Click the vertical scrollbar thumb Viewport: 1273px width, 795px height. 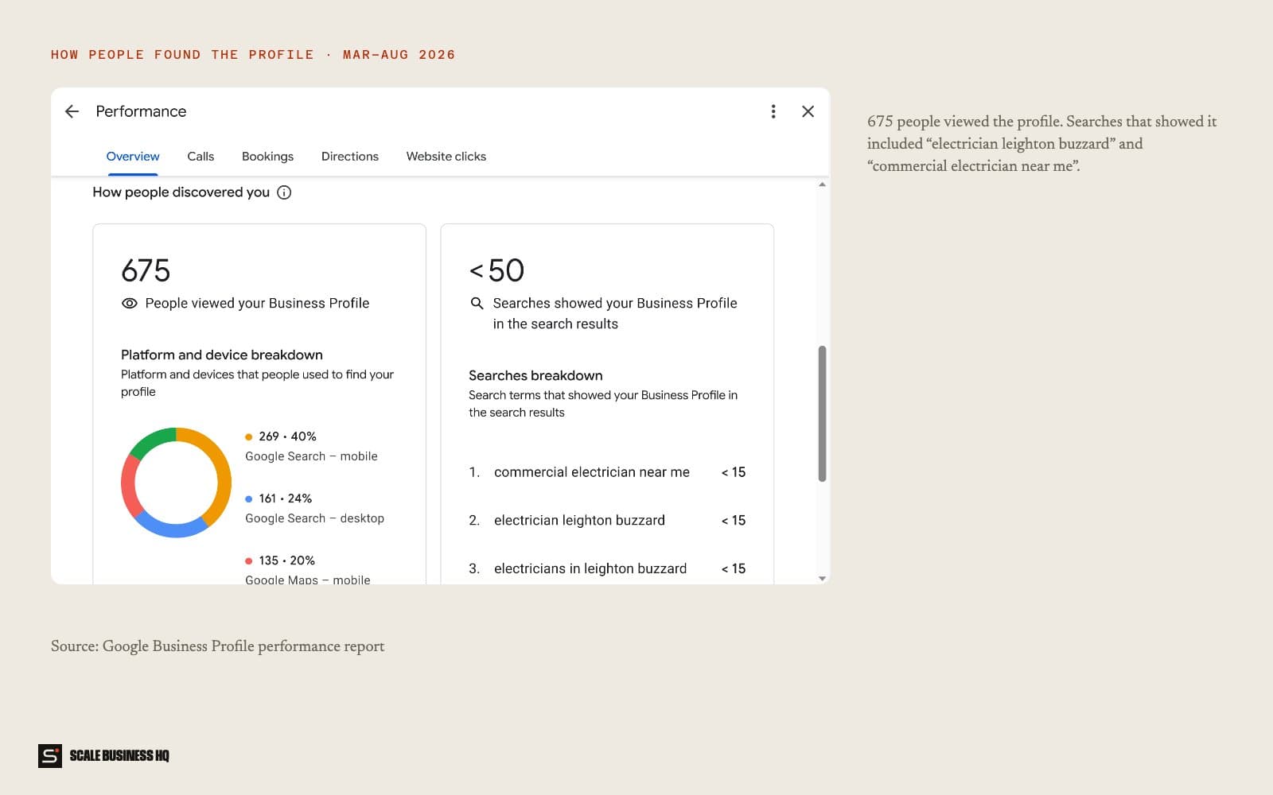[x=822, y=413]
